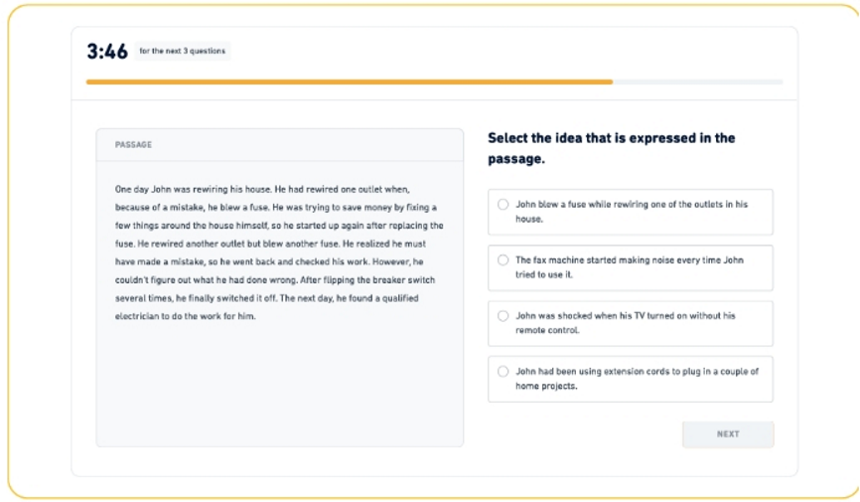
Task: Click the 'for the next 3 questions' label
Action: click(x=183, y=52)
